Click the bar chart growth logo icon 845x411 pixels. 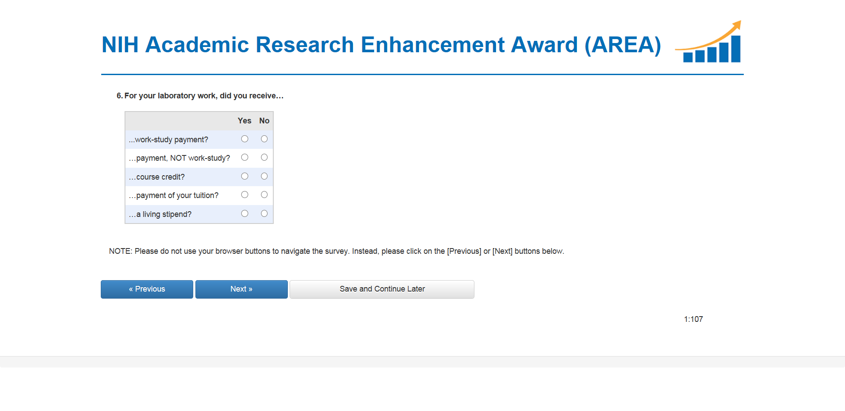tap(709, 43)
